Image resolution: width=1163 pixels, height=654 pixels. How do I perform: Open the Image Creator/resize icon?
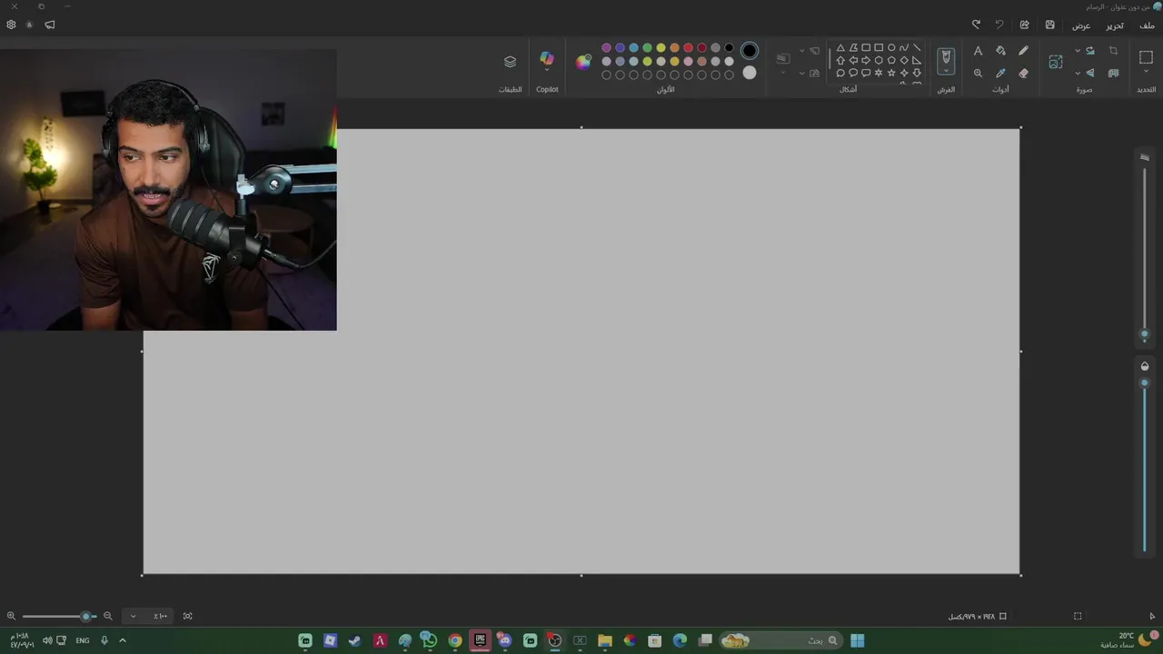(x=1056, y=62)
